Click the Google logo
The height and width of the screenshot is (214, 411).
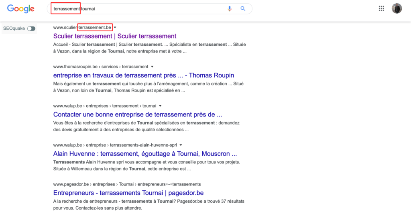point(21,9)
